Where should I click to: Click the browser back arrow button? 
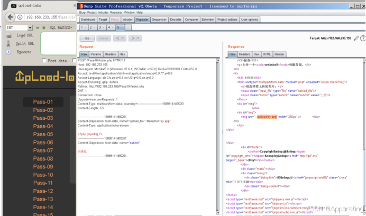coord(10,17)
